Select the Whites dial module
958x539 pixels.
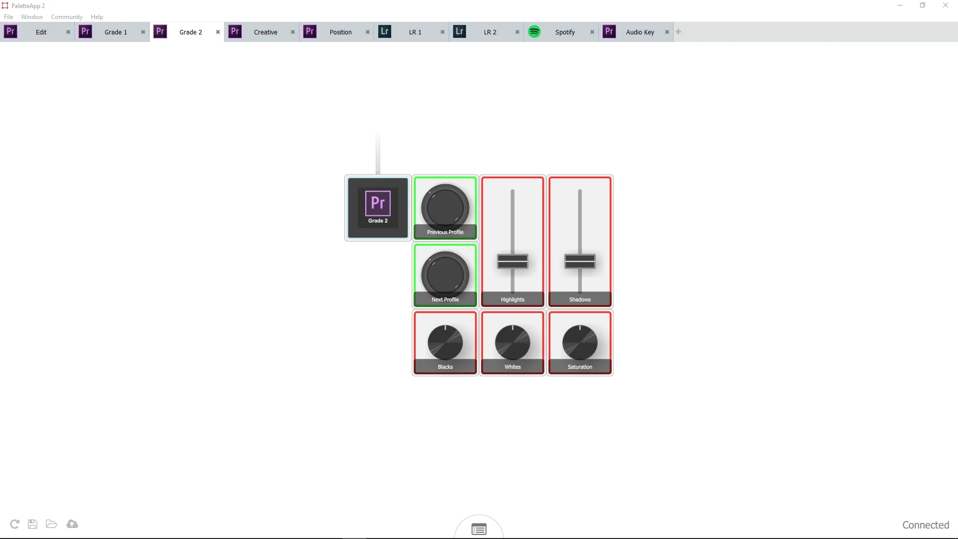(x=512, y=342)
